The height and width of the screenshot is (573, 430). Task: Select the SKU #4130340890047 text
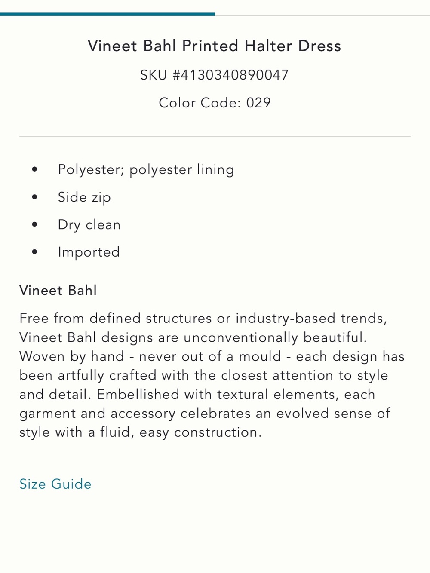(215, 75)
